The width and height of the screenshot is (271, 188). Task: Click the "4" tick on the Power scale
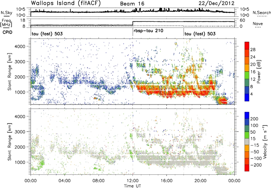coord(251,94)
